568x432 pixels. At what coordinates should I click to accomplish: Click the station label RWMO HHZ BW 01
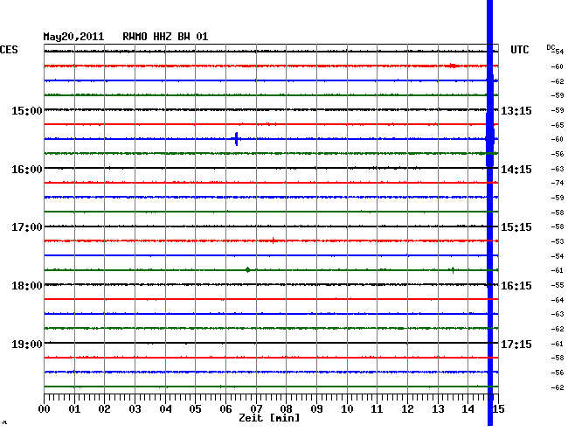(x=165, y=37)
